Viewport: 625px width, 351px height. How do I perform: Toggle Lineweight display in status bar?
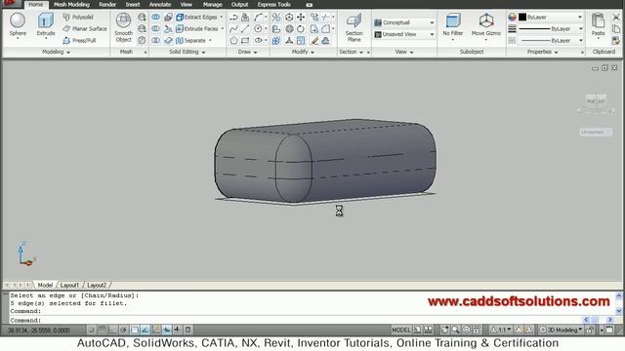(178, 330)
